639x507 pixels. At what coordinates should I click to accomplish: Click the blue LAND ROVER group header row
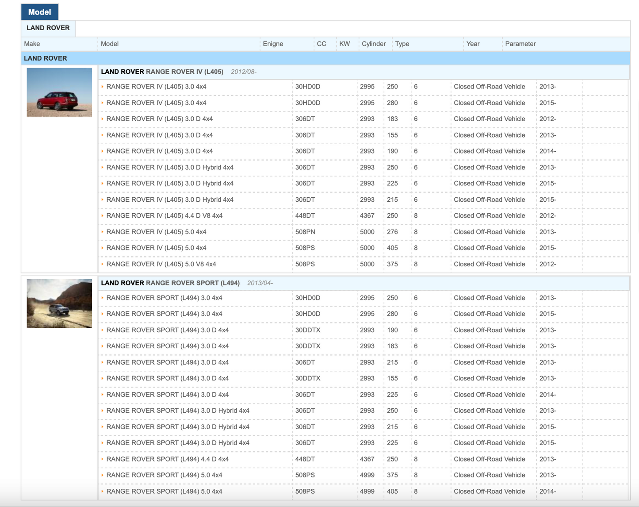325,58
